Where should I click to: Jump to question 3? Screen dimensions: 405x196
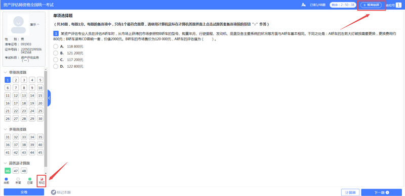(24, 80)
